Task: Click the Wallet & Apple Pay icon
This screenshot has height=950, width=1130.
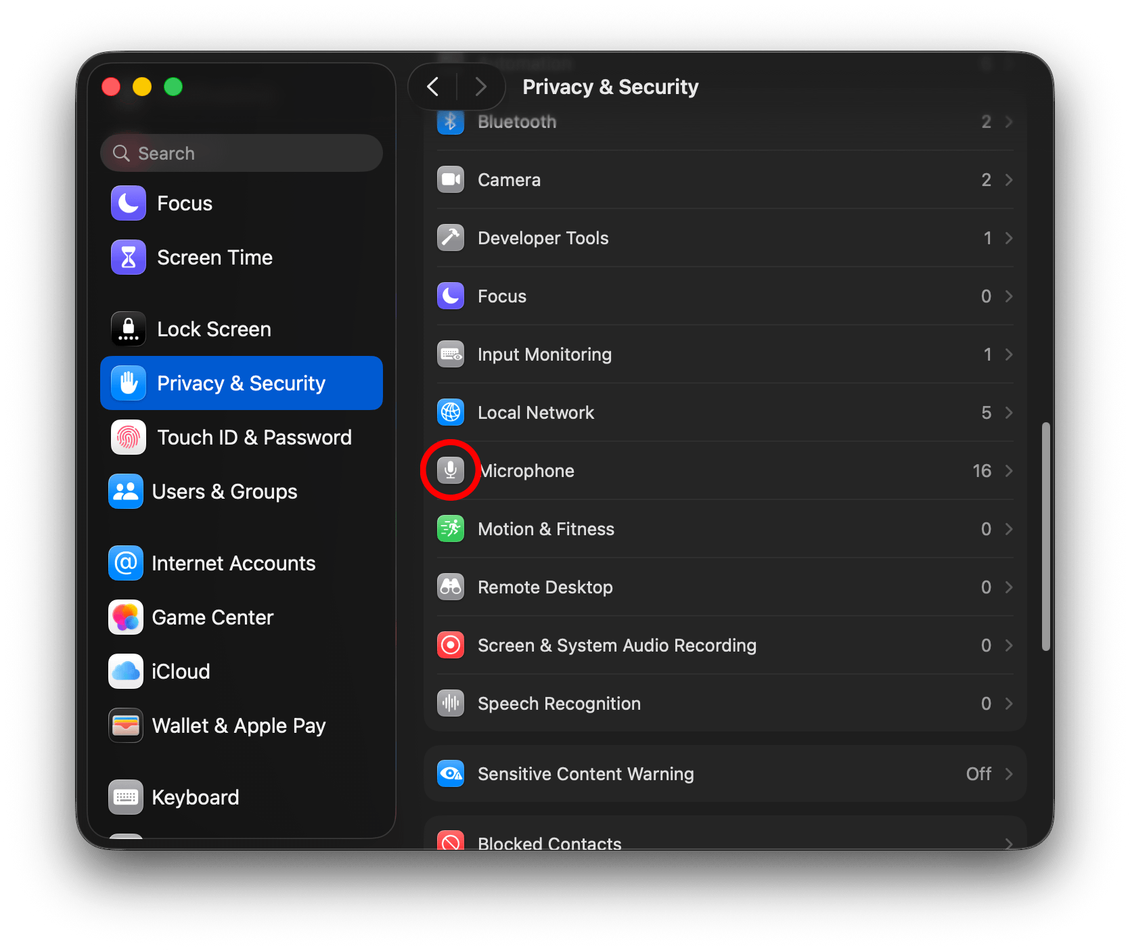Action: pos(126,725)
